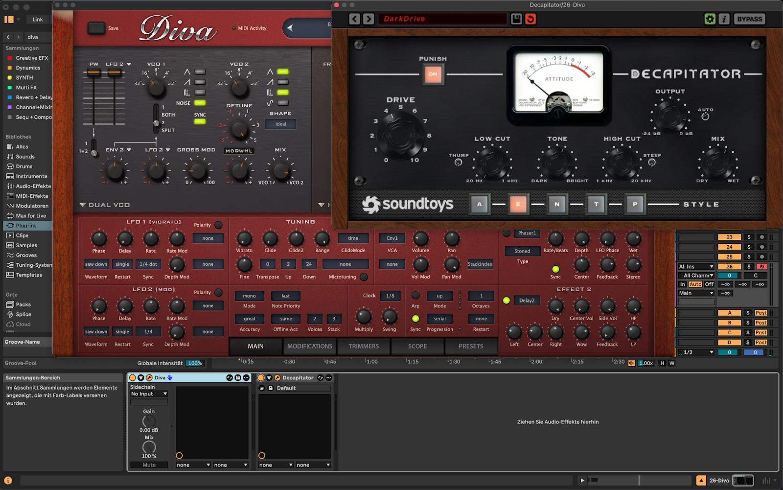The height and width of the screenshot is (490, 783).
Task: Open the LFO 1 'saw down' waveform selector
Action: 96,264
